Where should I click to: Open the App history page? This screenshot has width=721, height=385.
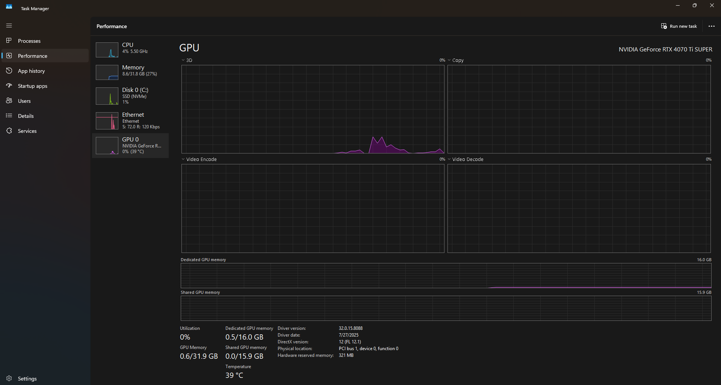[45, 71]
